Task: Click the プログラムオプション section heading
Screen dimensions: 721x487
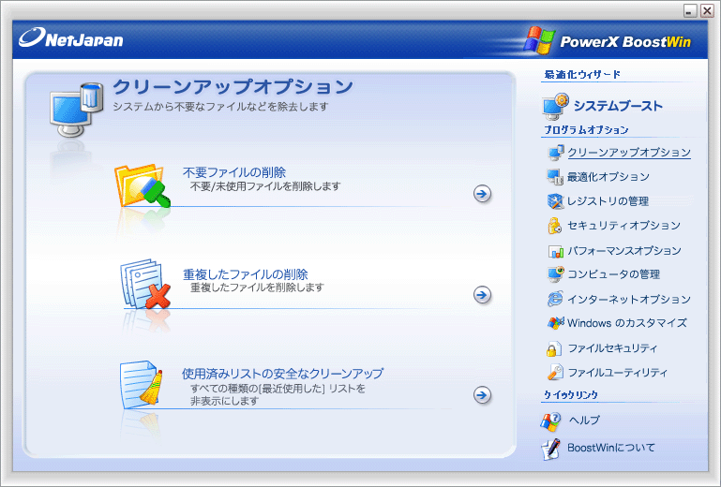Action: [586, 130]
